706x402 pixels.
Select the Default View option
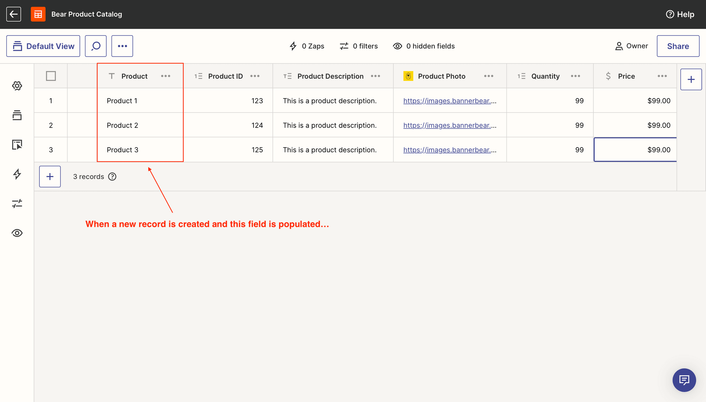pos(43,46)
